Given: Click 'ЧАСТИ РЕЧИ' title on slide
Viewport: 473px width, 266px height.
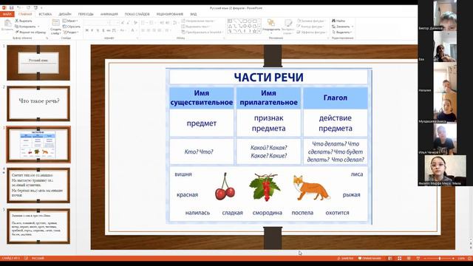Looking at the screenshot, I should coord(268,77).
